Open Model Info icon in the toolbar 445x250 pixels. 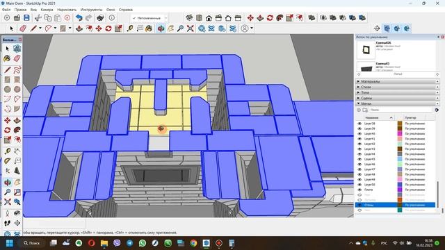[112, 18]
